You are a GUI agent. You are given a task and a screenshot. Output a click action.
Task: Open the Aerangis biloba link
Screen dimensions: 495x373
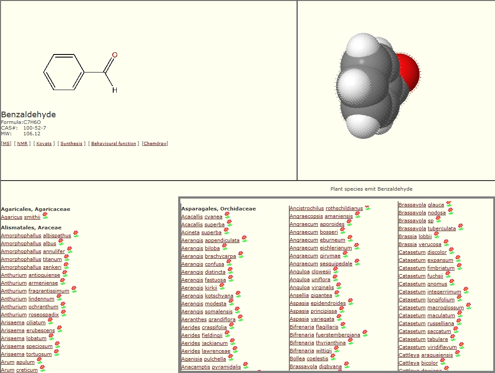click(201, 248)
